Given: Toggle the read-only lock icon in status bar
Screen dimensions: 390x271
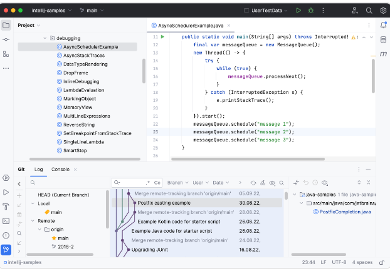Looking at the screenshot, I should [x=382, y=263].
